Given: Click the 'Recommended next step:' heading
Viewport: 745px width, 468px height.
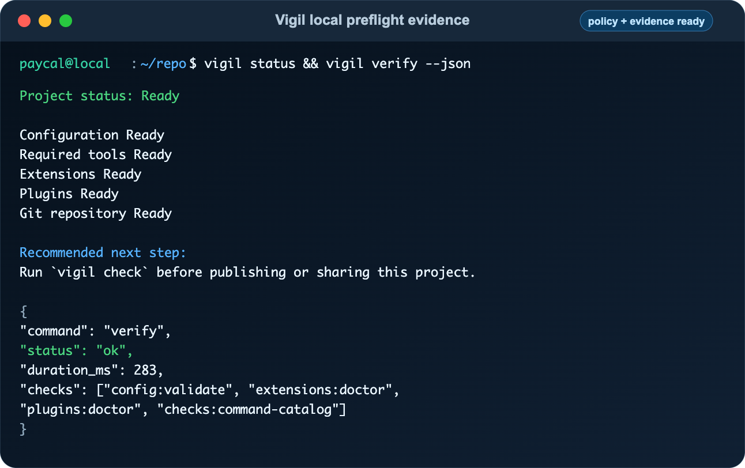Looking at the screenshot, I should [x=103, y=252].
